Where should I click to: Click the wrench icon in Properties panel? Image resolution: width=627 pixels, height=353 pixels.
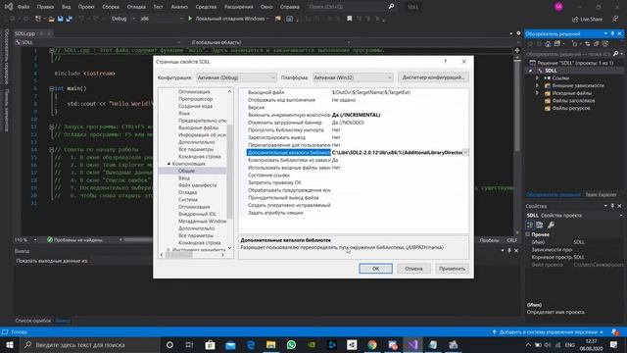point(551,225)
